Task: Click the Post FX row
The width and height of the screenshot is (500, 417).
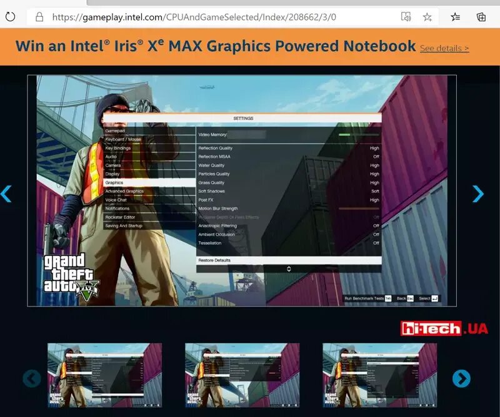Action: [289, 200]
